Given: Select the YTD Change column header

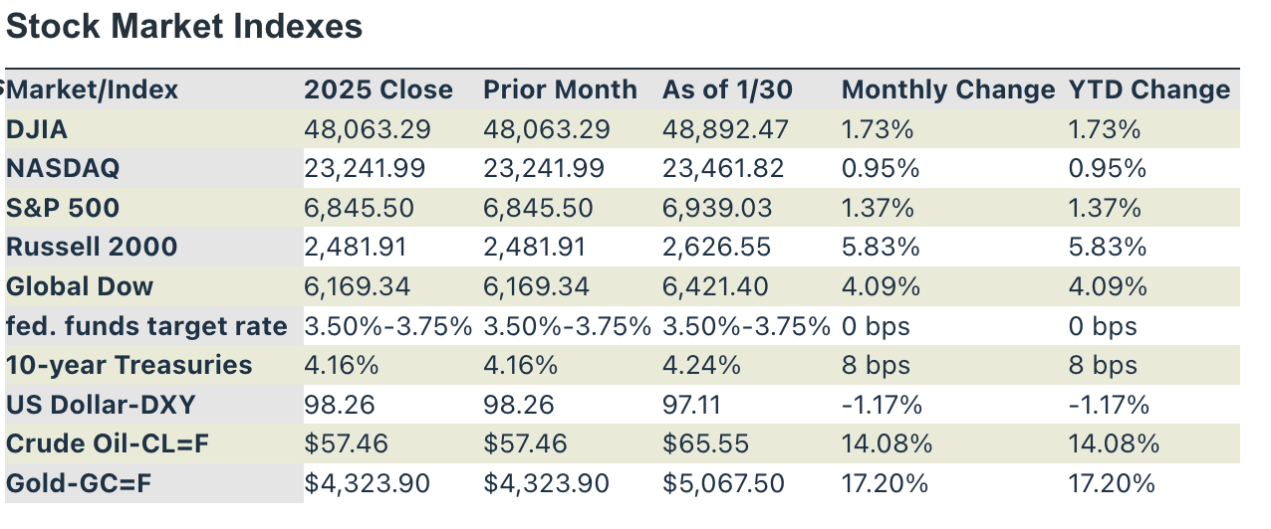Looking at the screenshot, I should (1149, 89).
